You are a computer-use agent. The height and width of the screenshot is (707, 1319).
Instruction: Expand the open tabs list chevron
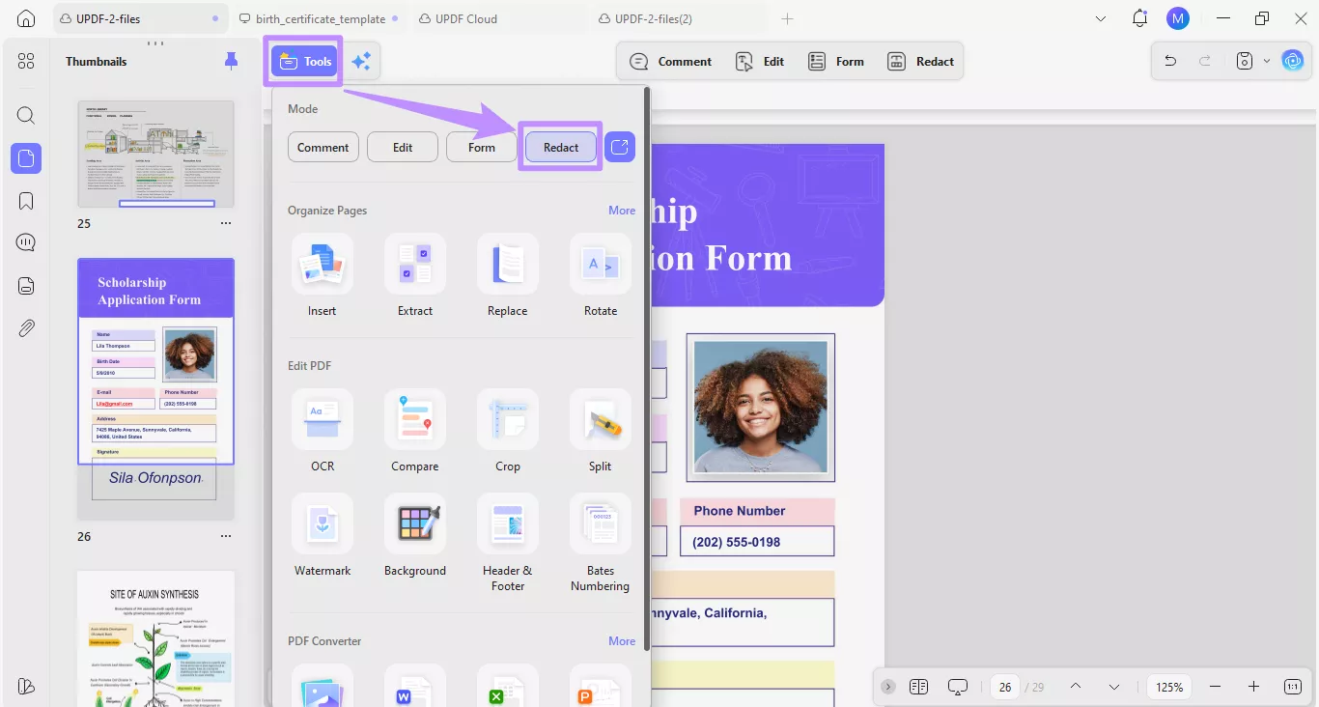click(1102, 18)
